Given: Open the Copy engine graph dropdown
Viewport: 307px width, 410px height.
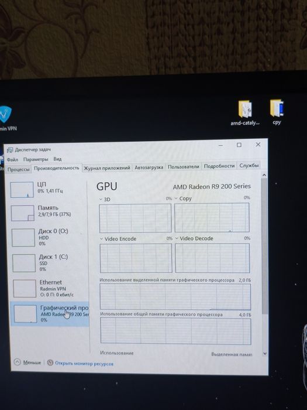Looking at the screenshot, I should pos(176,199).
